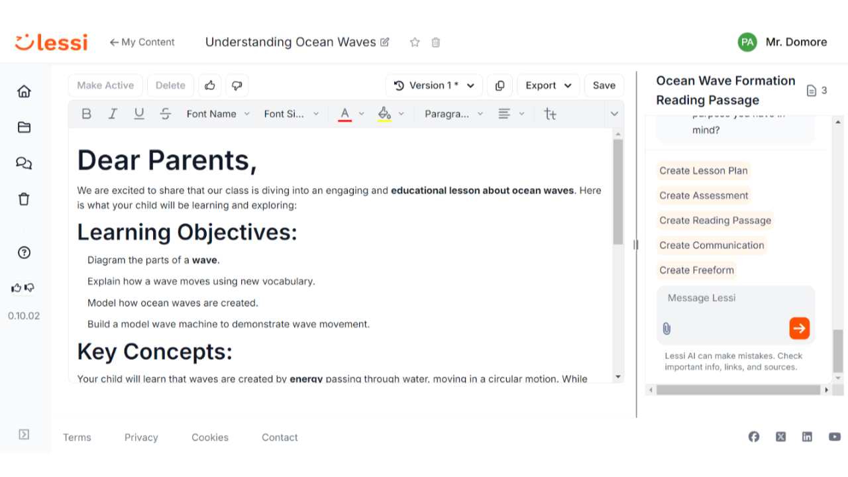848x477 pixels.
Task: Open the Font Name dropdown
Action: coord(218,114)
